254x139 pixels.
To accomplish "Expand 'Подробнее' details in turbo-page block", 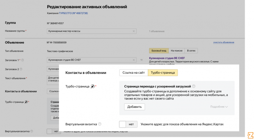I will (219, 107).
